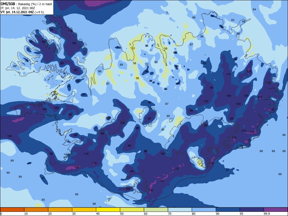
Task: Select the legend scale label '50'
Action: 122,214
